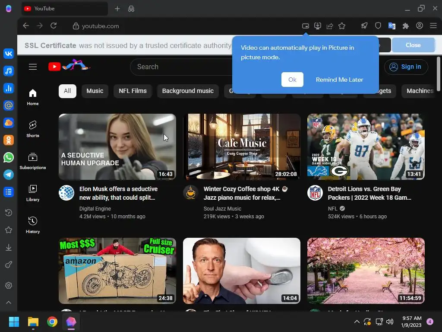
Task: Open incognito window icon next to new tab
Action: [x=131, y=9]
